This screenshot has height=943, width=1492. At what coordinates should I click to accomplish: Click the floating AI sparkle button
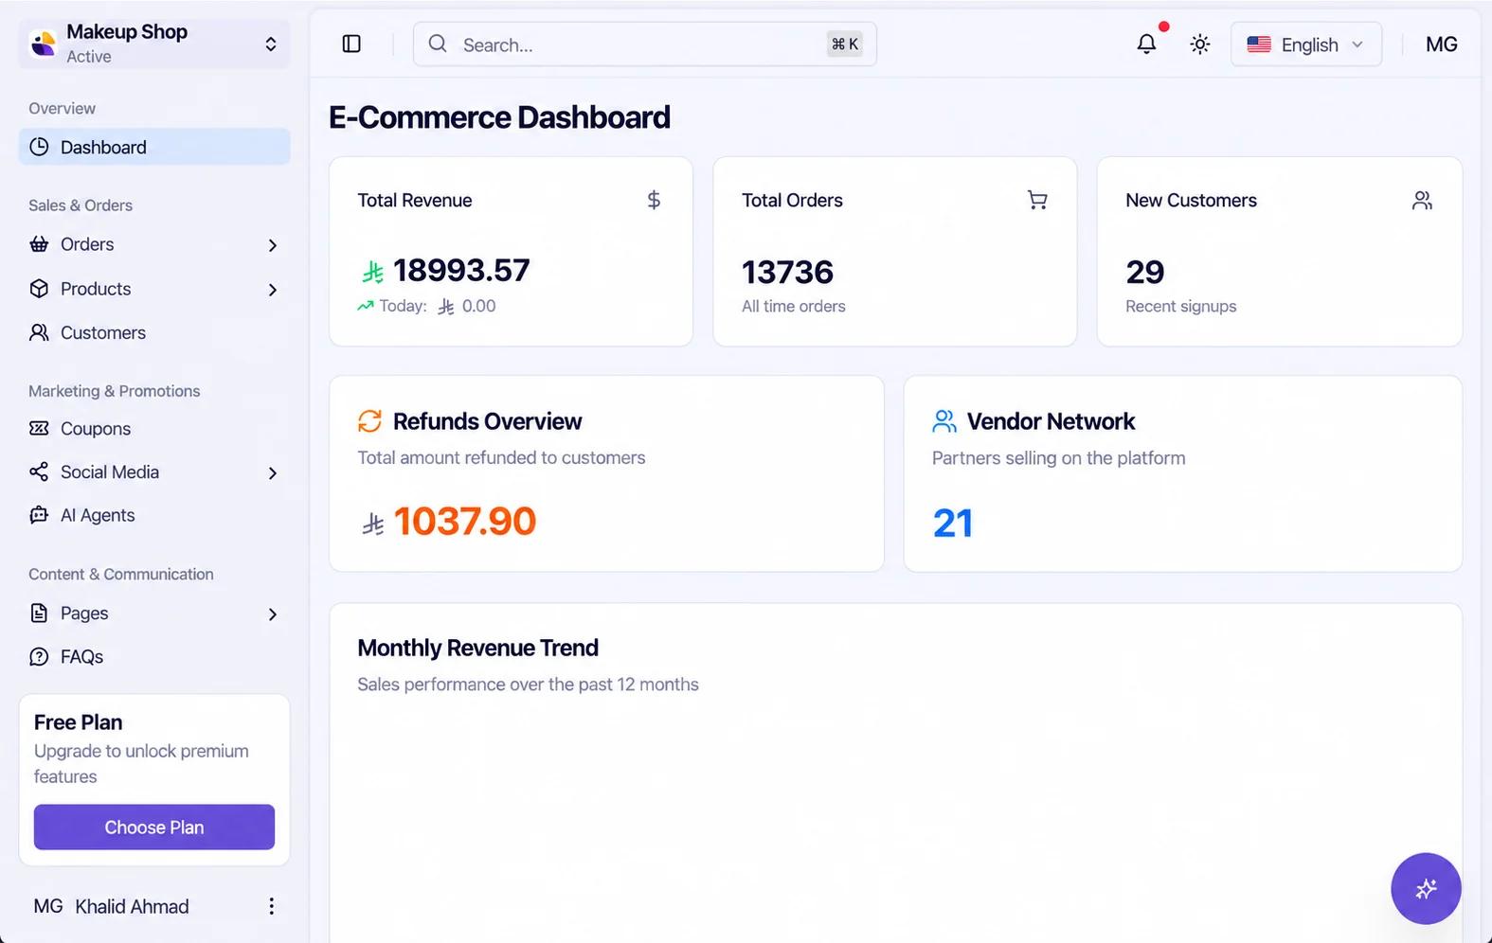click(1426, 888)
